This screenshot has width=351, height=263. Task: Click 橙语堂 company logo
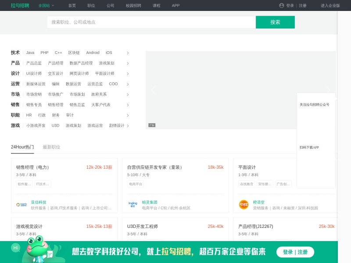pyautogui.click(x=244, y=205)
